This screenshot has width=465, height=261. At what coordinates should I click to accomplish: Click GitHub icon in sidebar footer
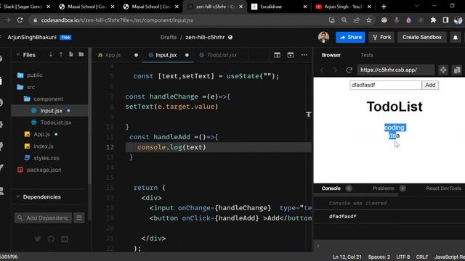tap(51, 239)
